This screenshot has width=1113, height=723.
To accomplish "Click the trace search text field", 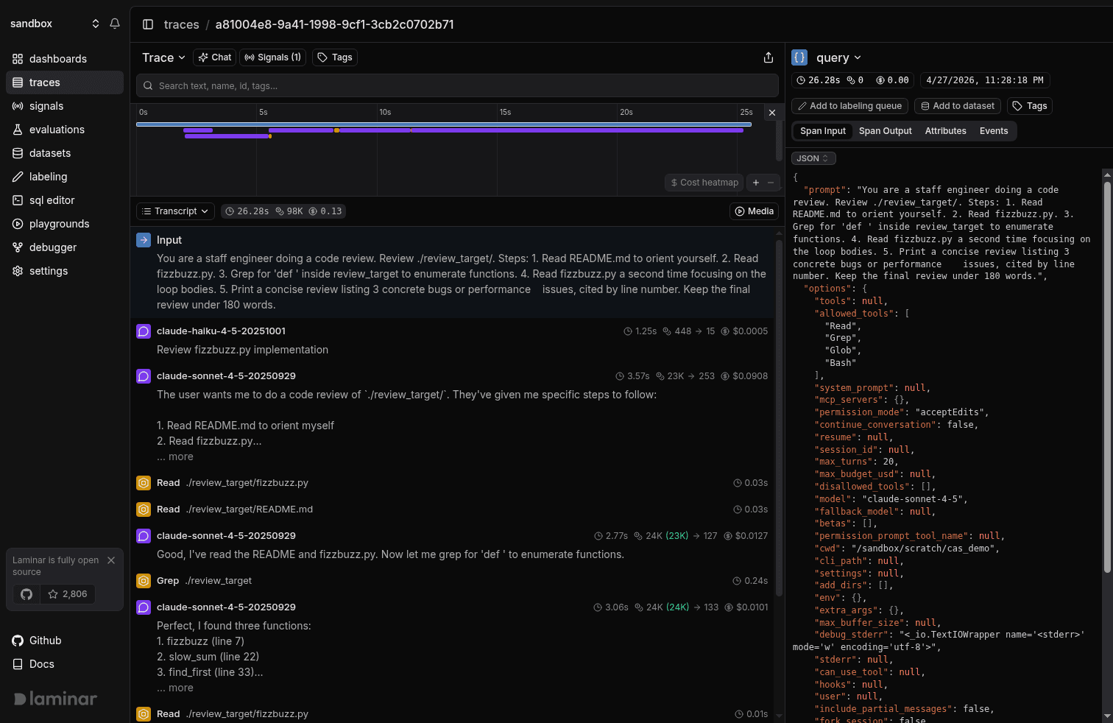I will click(457, 85).
